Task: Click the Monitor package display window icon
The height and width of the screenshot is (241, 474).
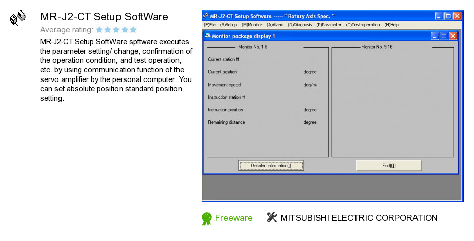Action: tap(207, 36)
